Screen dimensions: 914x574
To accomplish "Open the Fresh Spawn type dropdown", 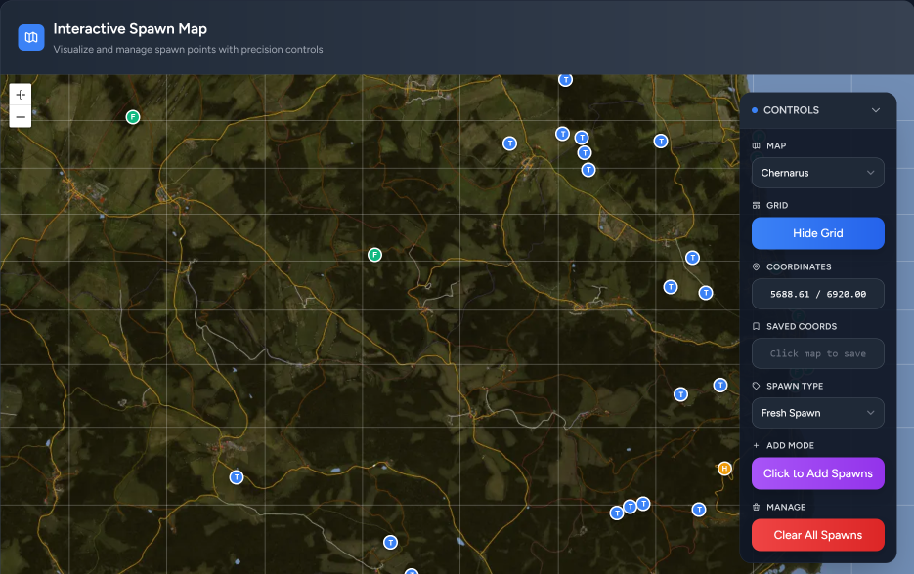I will 817,413.
